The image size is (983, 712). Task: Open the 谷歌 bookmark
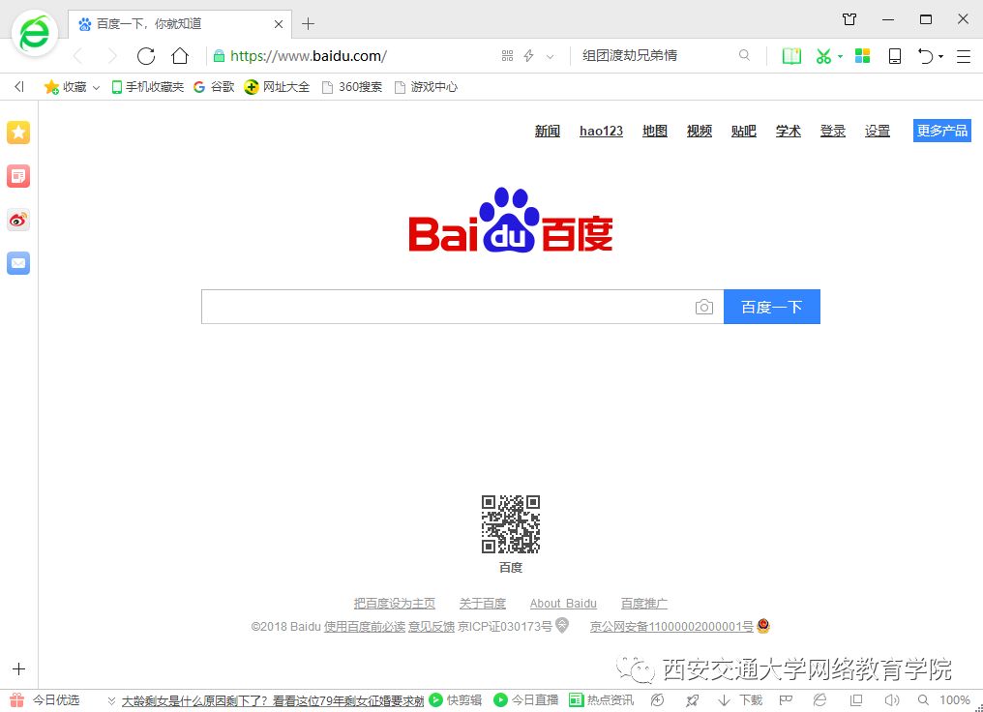(x=214, y=87)
